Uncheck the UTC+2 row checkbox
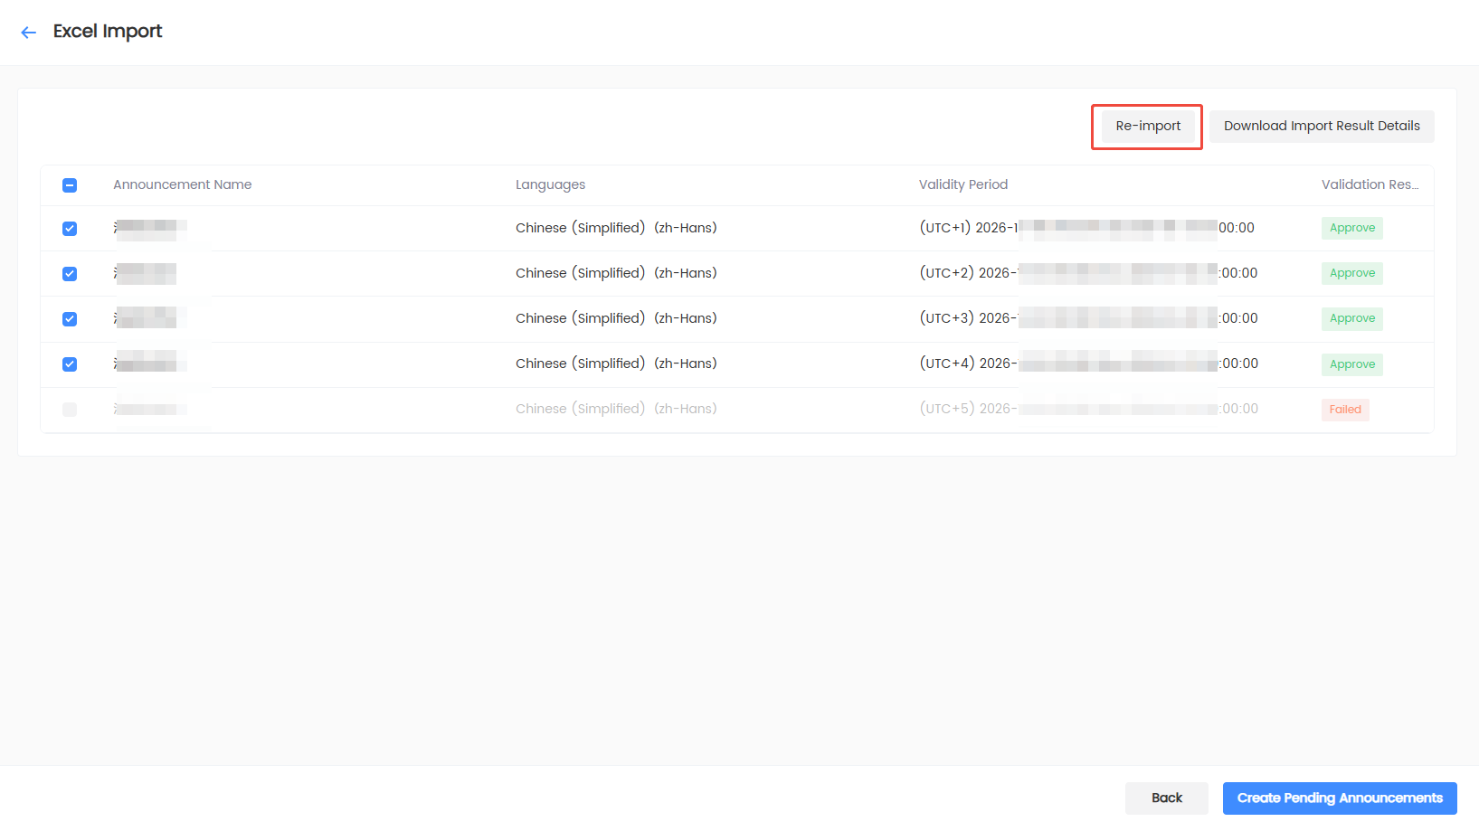This screenshot has width=1479, height=831. click(70, 274)
